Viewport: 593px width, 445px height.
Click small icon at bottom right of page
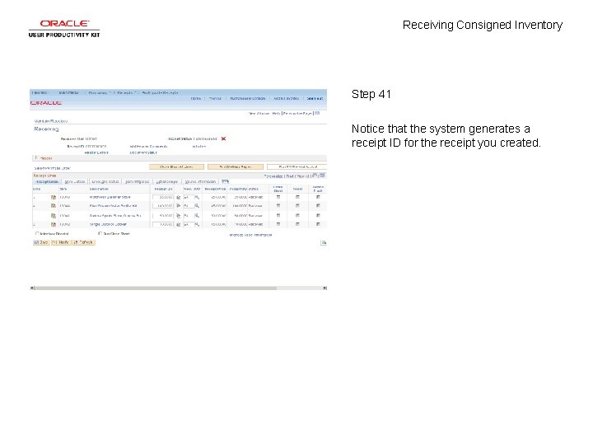[x=324, y=242]
